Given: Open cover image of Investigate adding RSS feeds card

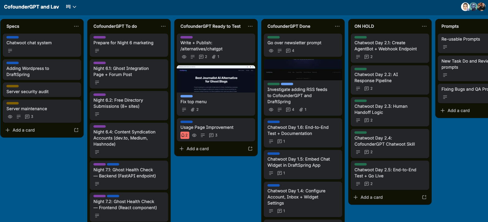Looking at the screenshot, I should 303,70.
